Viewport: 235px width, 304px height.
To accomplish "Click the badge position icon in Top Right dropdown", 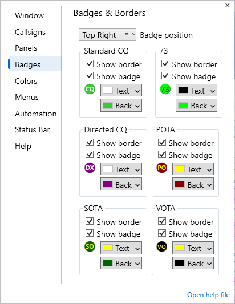I will (x=125, y=35).
